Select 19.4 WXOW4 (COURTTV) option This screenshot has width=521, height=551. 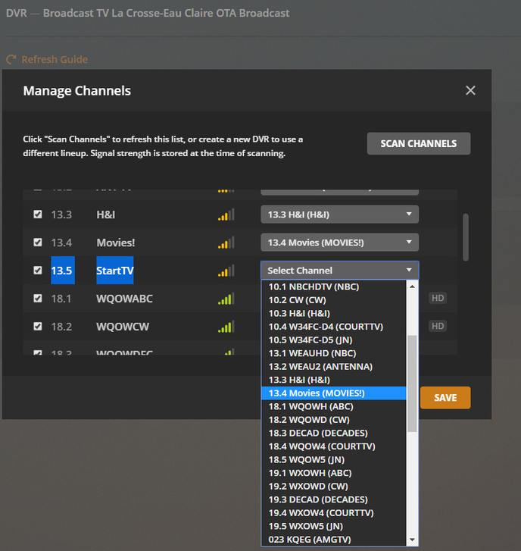point(334,513)
